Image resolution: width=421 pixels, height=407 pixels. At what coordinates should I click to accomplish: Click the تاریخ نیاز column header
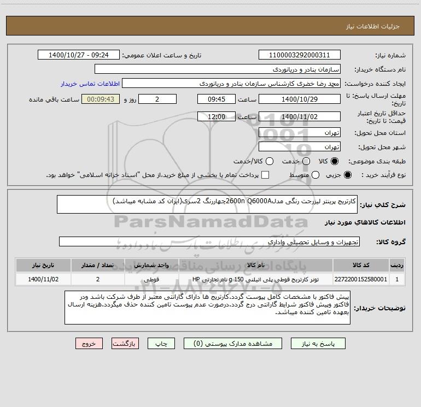(43, 265)
